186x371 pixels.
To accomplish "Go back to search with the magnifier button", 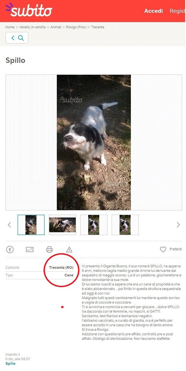I will coord(17,38).
